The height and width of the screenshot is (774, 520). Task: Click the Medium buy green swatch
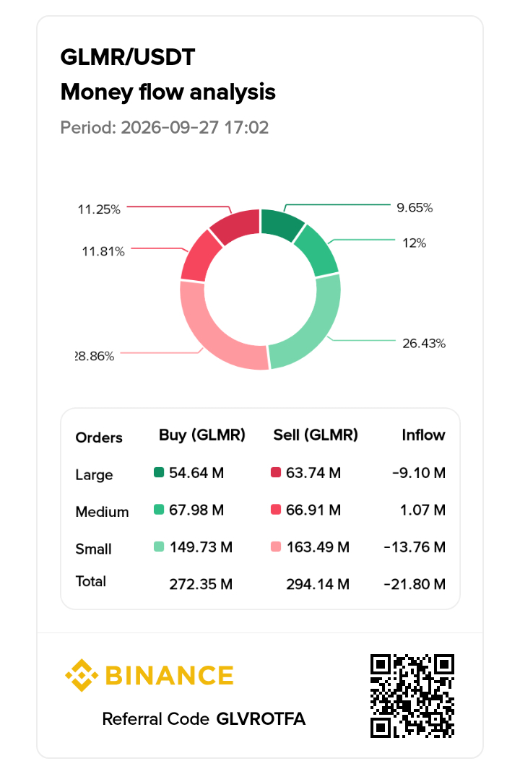click(x=158, y=510)
